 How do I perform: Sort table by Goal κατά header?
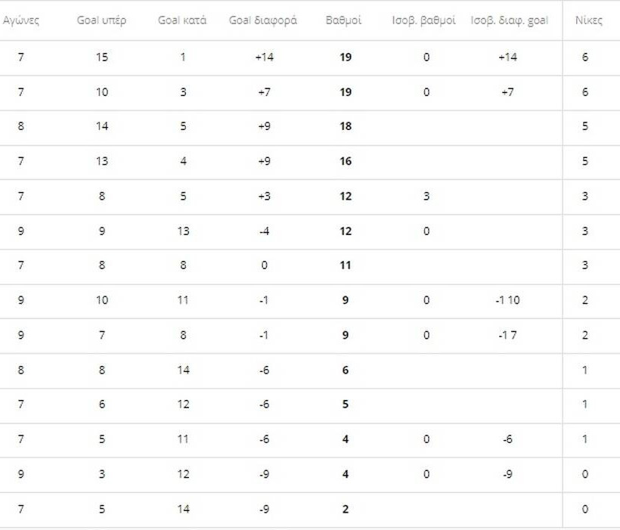[x=182, y=20]
